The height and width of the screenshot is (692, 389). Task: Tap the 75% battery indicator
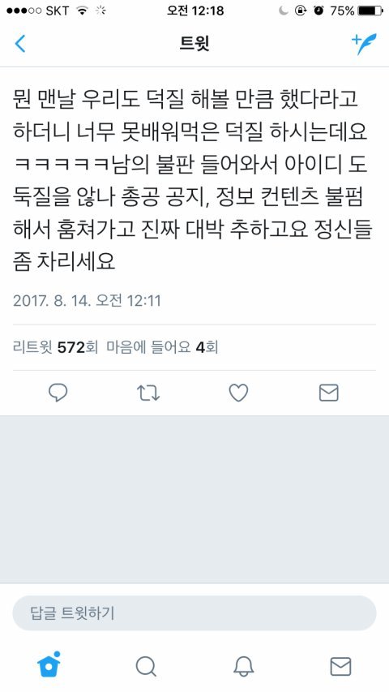(x=356, y=11)
